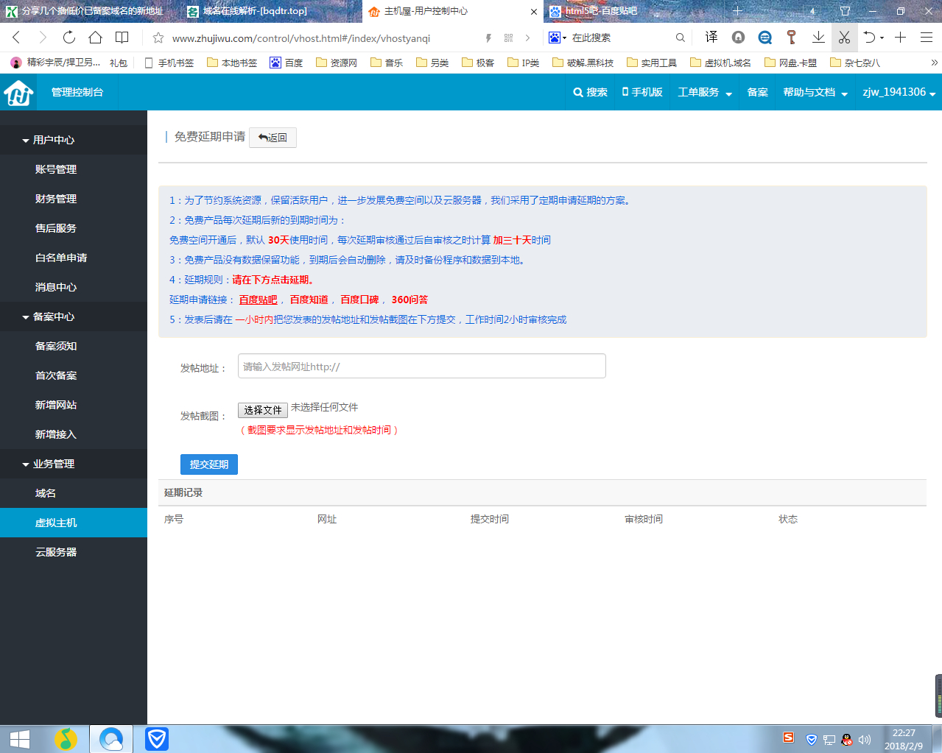
Task: Click 选择文件 to choose a screenshot
Action: (x=263, y=410)
